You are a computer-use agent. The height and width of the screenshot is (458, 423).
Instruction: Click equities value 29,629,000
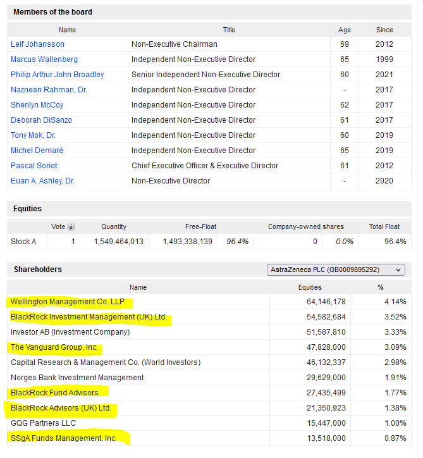pos(326,378)
